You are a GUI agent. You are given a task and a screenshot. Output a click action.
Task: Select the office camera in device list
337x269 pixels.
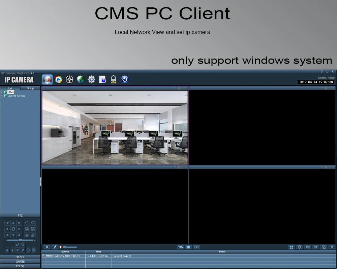(11, 92)
